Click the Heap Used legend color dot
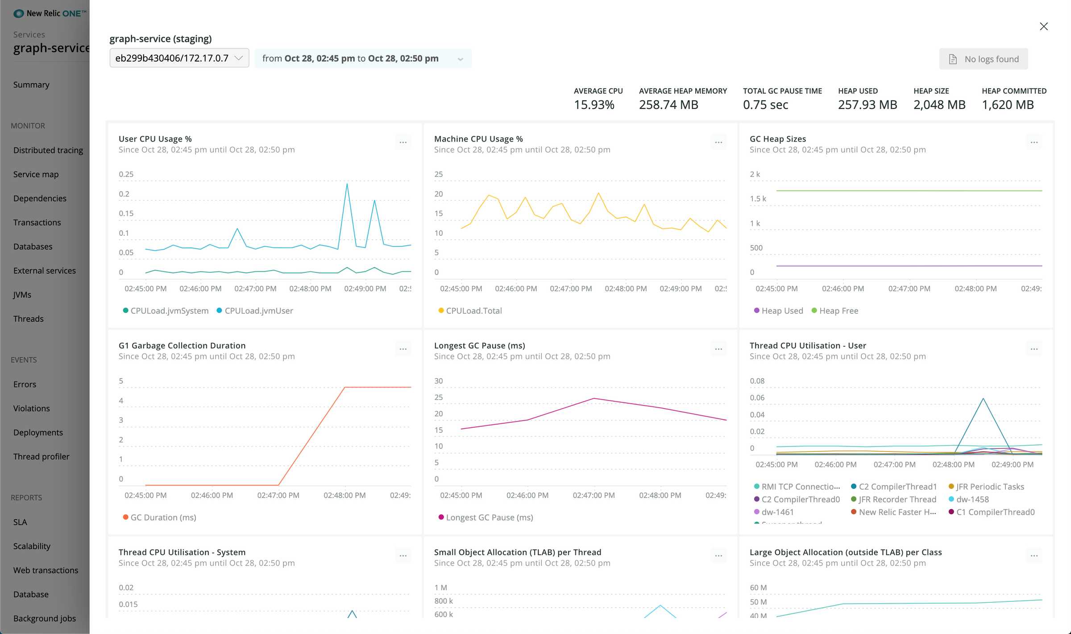This screenshot has height=634, width=1071. [x=756, y=310]
